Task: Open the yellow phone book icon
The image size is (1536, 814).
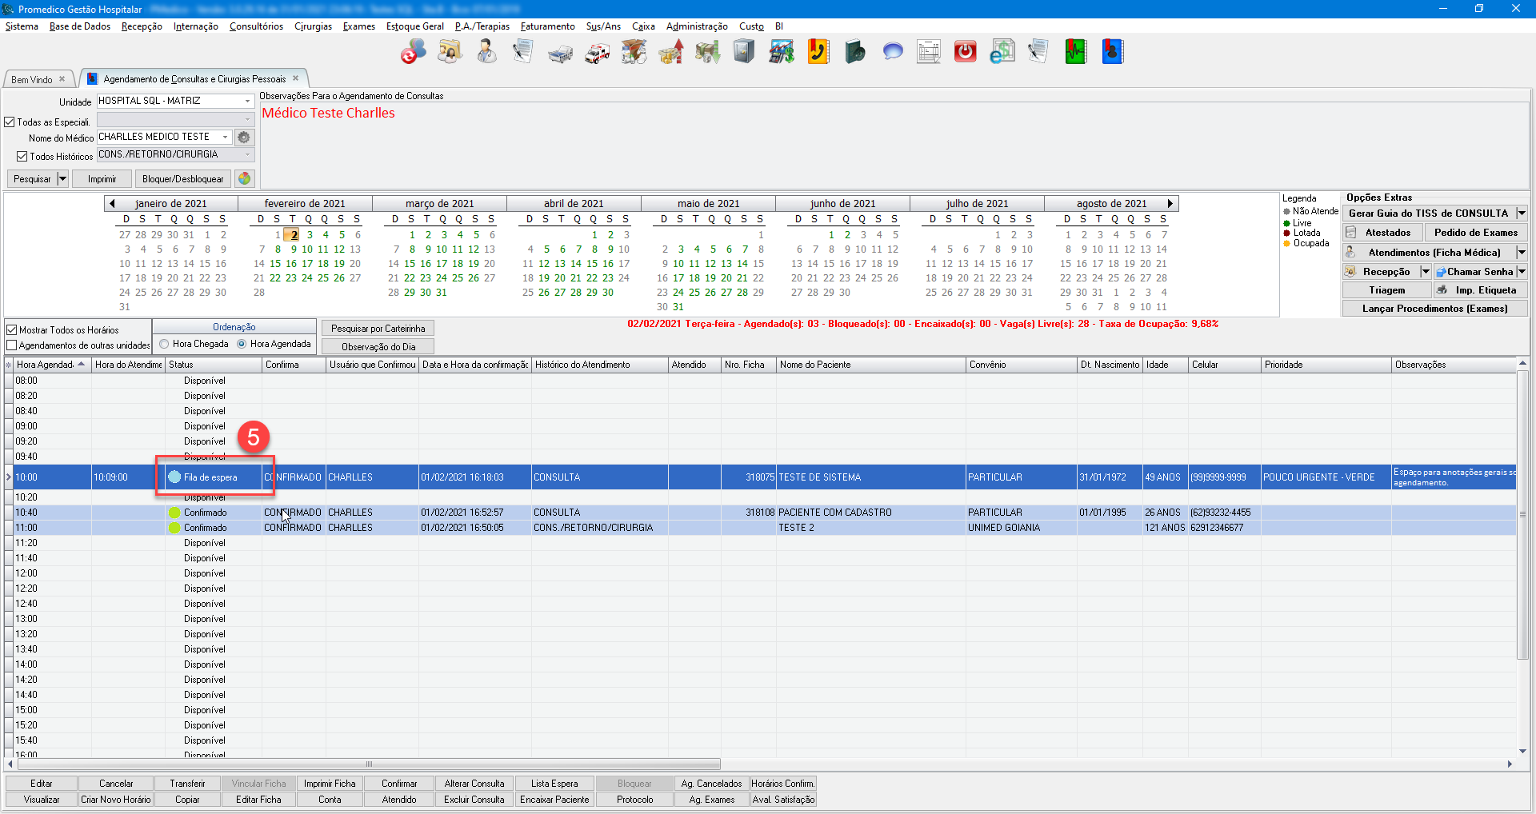Action: click(x=818, y=53)
